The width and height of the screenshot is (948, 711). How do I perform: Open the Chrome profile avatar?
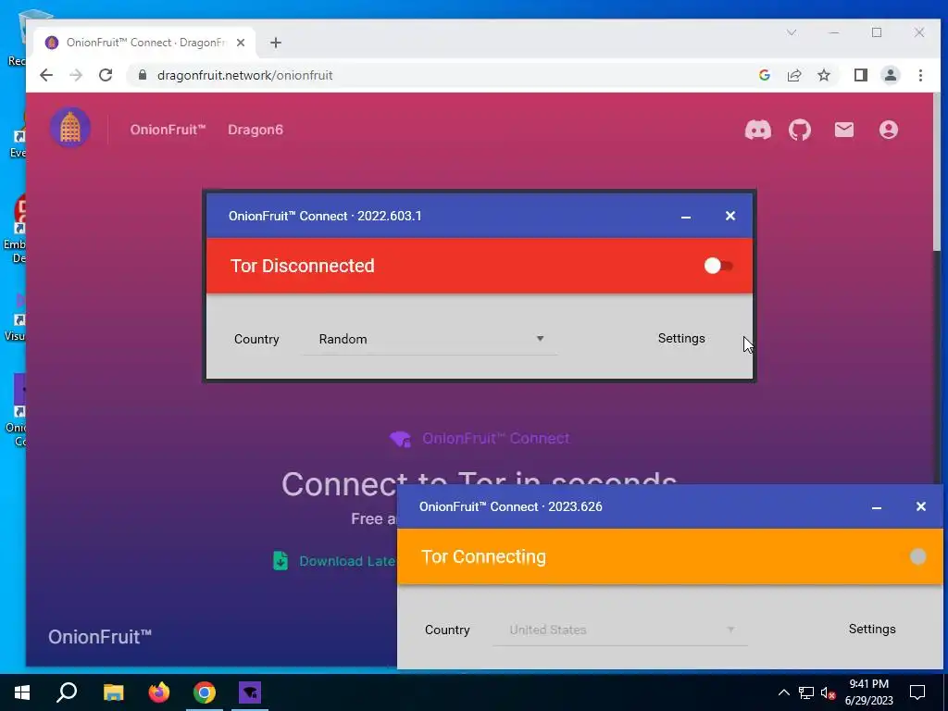pos(890,75)
